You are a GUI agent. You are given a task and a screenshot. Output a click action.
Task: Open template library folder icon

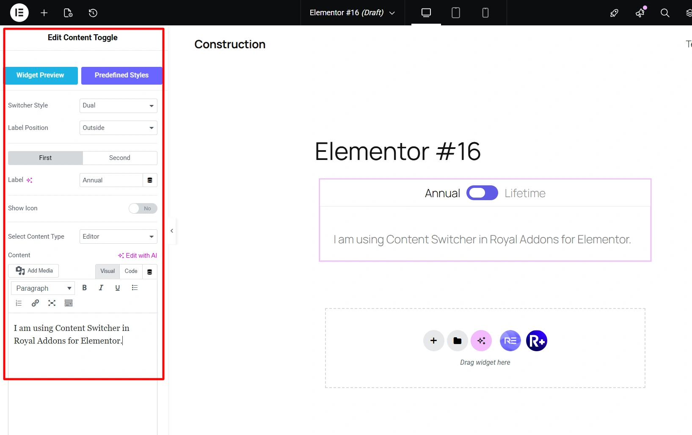point(458,341)
